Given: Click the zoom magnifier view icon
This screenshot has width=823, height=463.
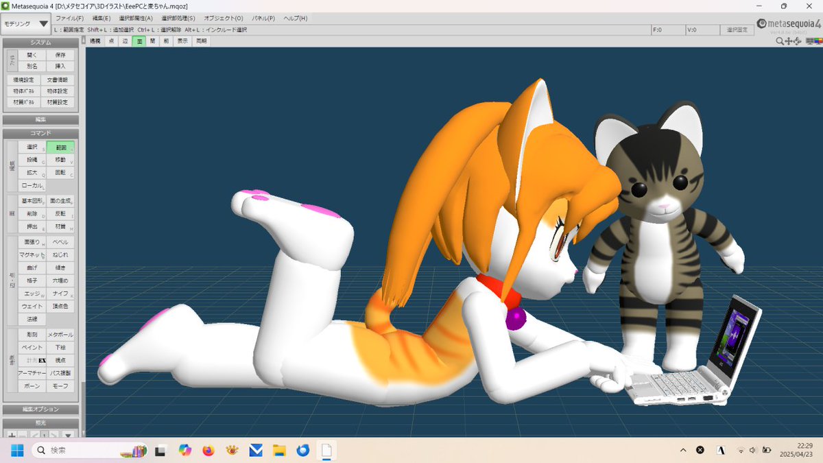Looking at the screenshot, I should [x=780, y=41].
